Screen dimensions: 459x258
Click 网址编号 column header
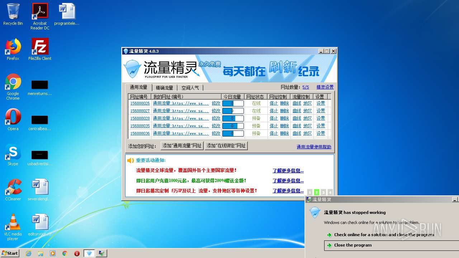click(x=139, y=97)
